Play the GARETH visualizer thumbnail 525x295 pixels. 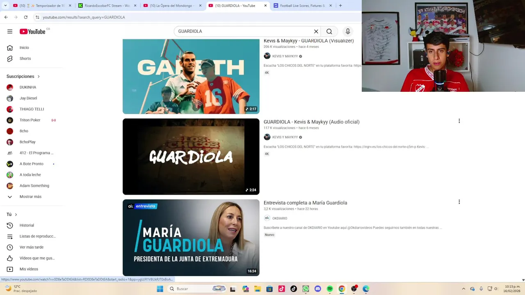[191, 77]
